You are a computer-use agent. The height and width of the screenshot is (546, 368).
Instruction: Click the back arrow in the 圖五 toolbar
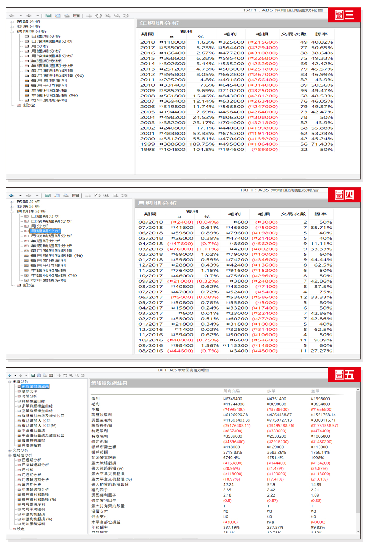click(x=10, y=376)
